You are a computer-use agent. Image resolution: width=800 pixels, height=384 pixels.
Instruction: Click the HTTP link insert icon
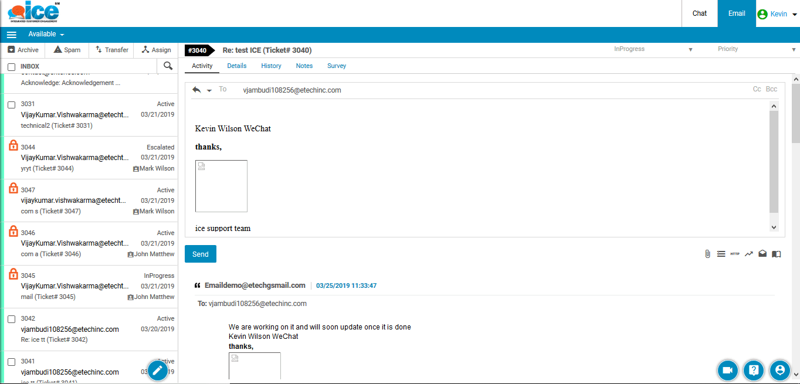[735, 254]
